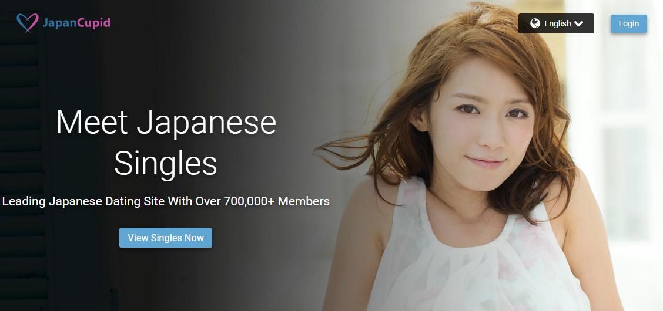Click the View Singles Now button
Image resolution: width=663 pixels, height=311 pixels.
[x=166, y=238]
